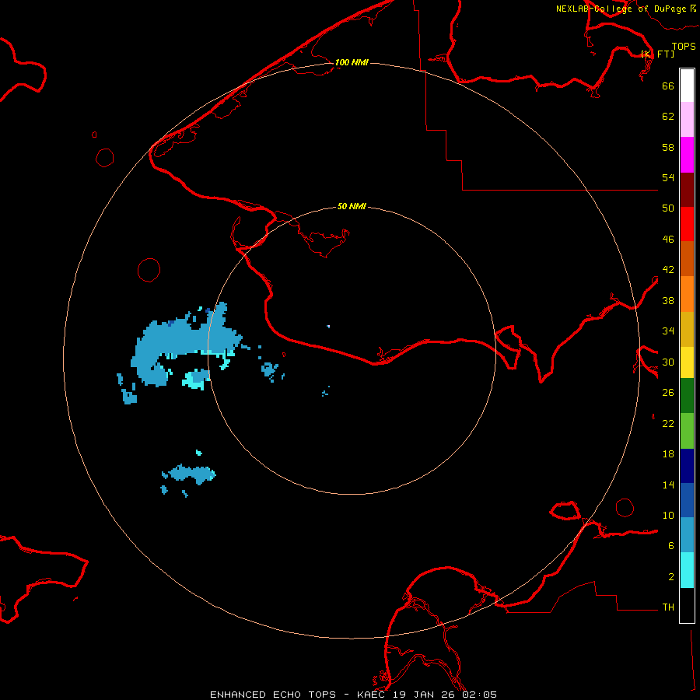Click legend value 54

668,177
